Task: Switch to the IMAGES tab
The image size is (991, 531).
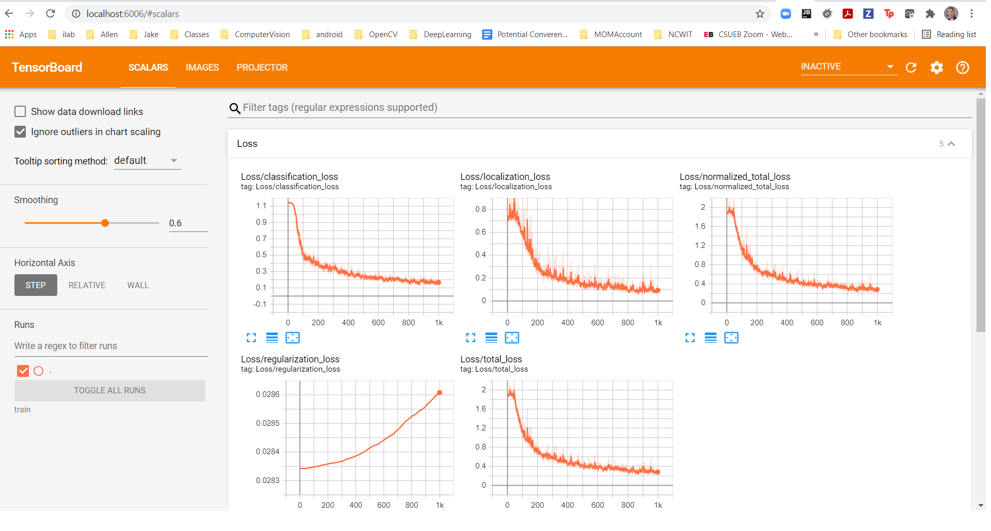Action: pyautogui.click(x=202, y=68)
